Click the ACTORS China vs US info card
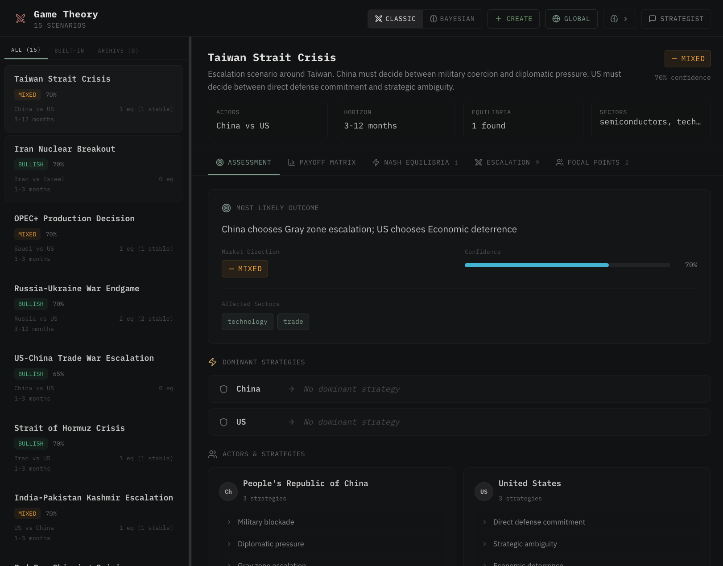 click(268, 120)
